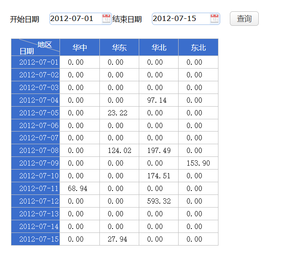Open the end date calendar picker icon
285x260 pixels.
214,19
